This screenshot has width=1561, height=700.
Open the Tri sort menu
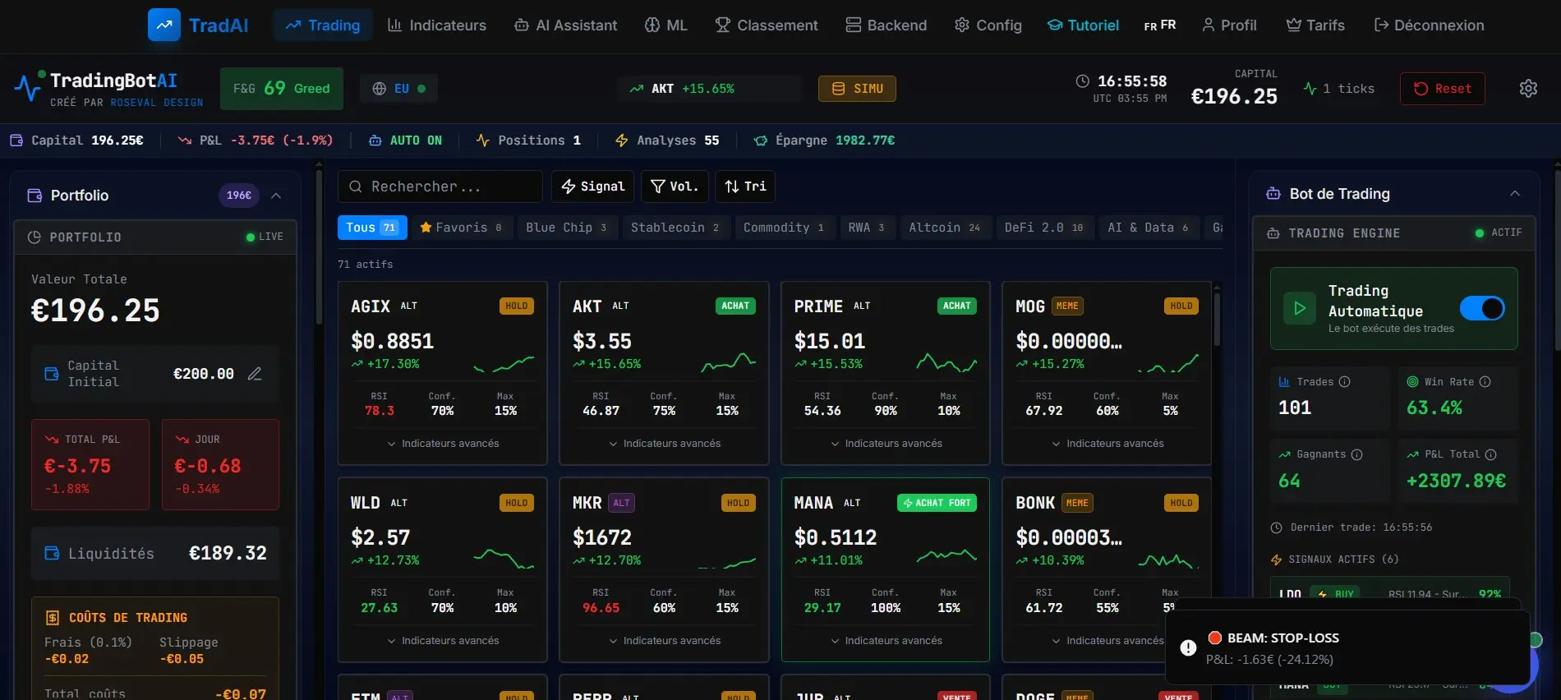point(745,187)
